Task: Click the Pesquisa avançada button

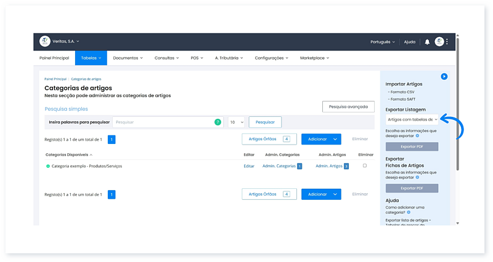Action: tap(348, 106)
